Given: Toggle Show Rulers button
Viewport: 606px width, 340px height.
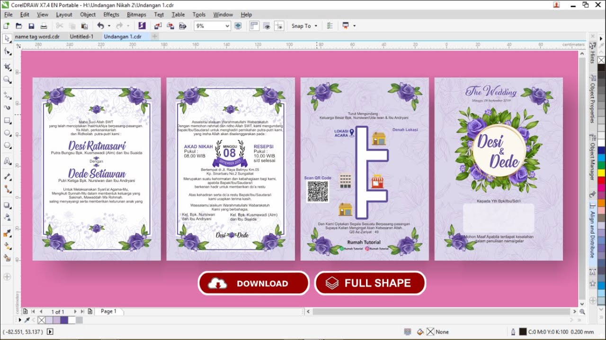Looking at the screenshot, I should (254, 26).
